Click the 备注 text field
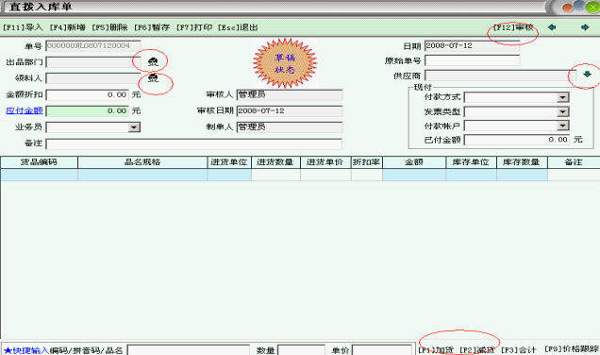The image size is (600, 355). click(x=193, y=144)
